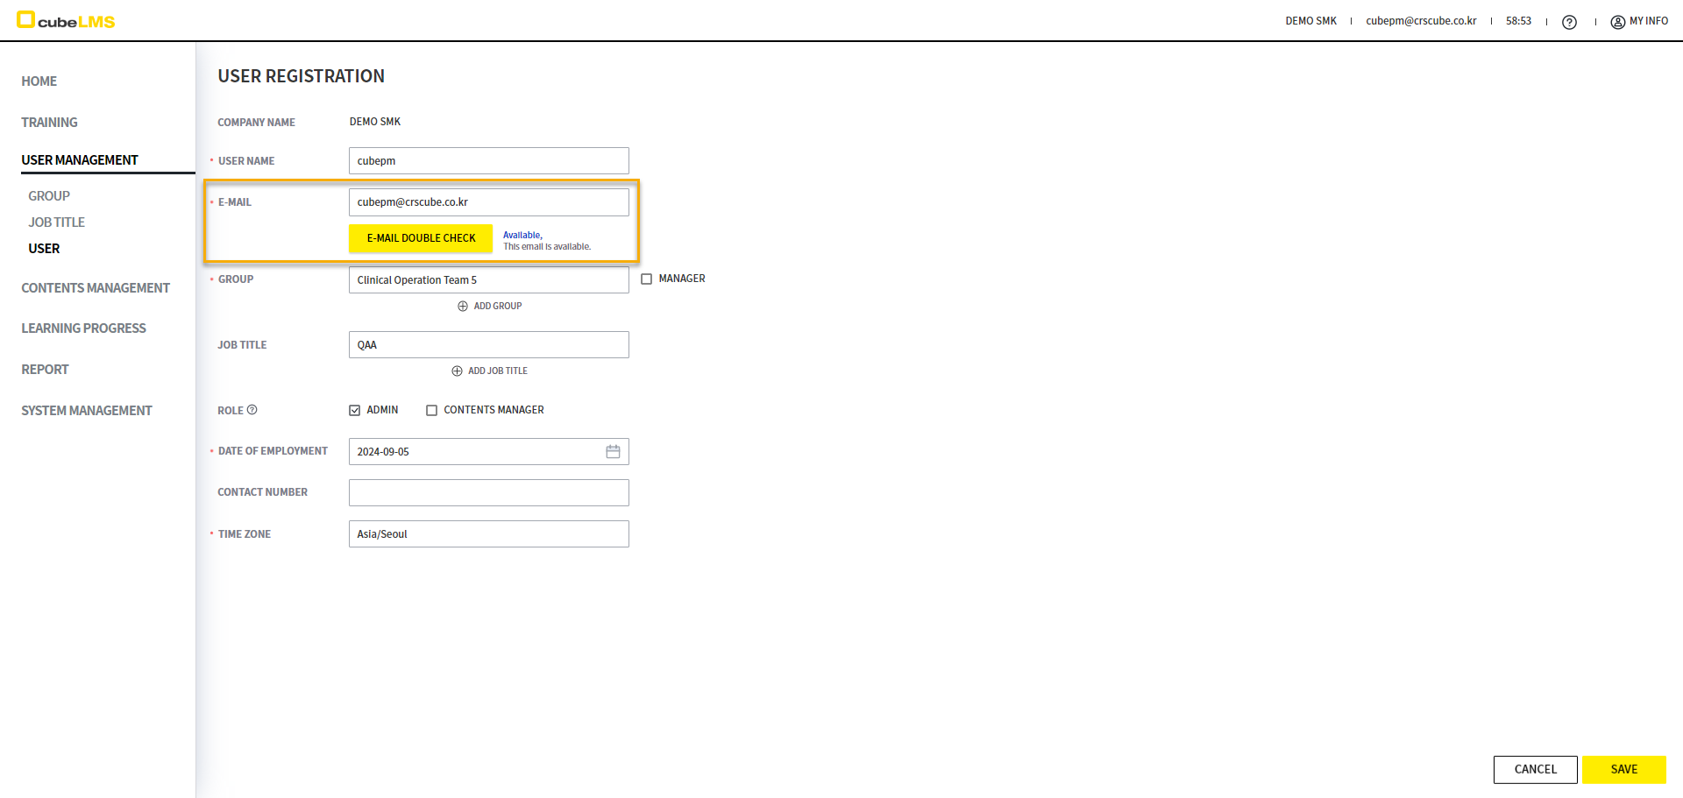Screen dimensions: 1683x798
Task: Click the yellow SAVE button
Action: 1623,770
